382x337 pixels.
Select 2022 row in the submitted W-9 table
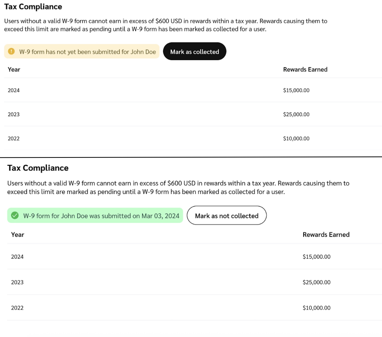pos(17,308)
